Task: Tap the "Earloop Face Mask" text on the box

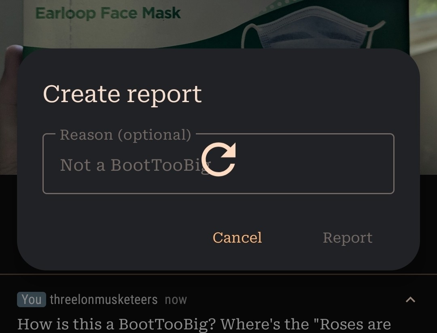Action: tap(108, 13)
